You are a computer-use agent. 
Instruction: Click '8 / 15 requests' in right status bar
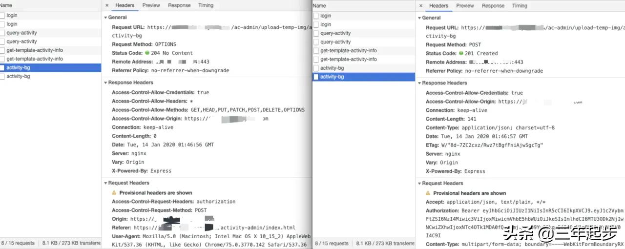pyautogui.click(x=332, y=243)
